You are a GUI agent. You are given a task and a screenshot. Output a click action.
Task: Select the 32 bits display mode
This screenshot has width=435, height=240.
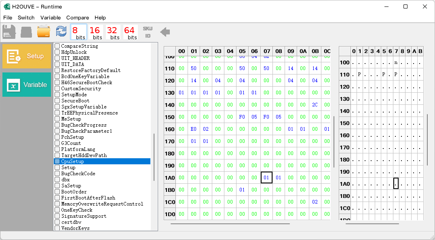click(113, 32)
